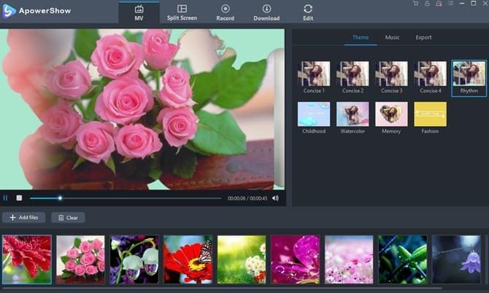The height and width of the screenshot is (293, 489).
Task: Click the user account icon
Action: click(427, 4)
